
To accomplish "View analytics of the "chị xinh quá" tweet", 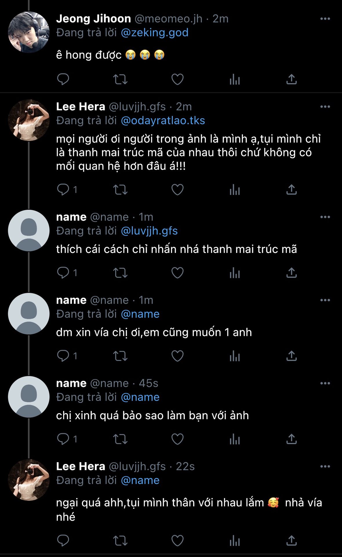I will coord(234,439).
